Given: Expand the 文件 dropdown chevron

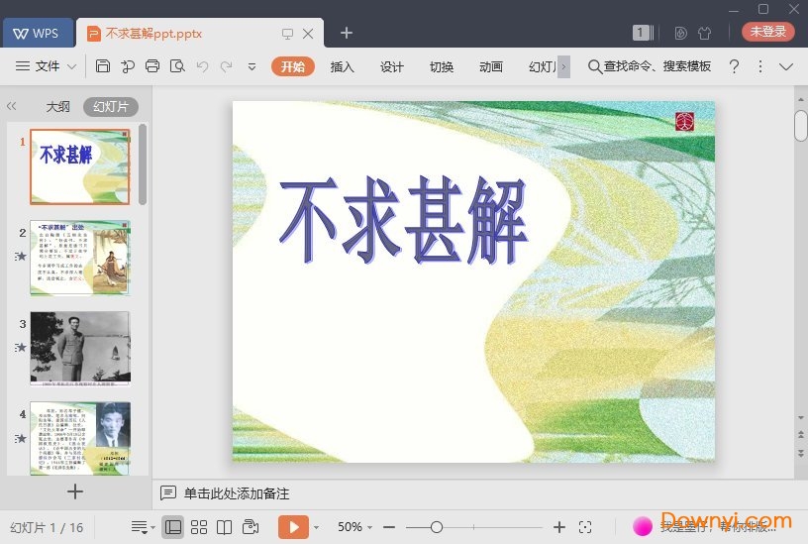Looking at the screenshot, I should (x=72, y=66).
